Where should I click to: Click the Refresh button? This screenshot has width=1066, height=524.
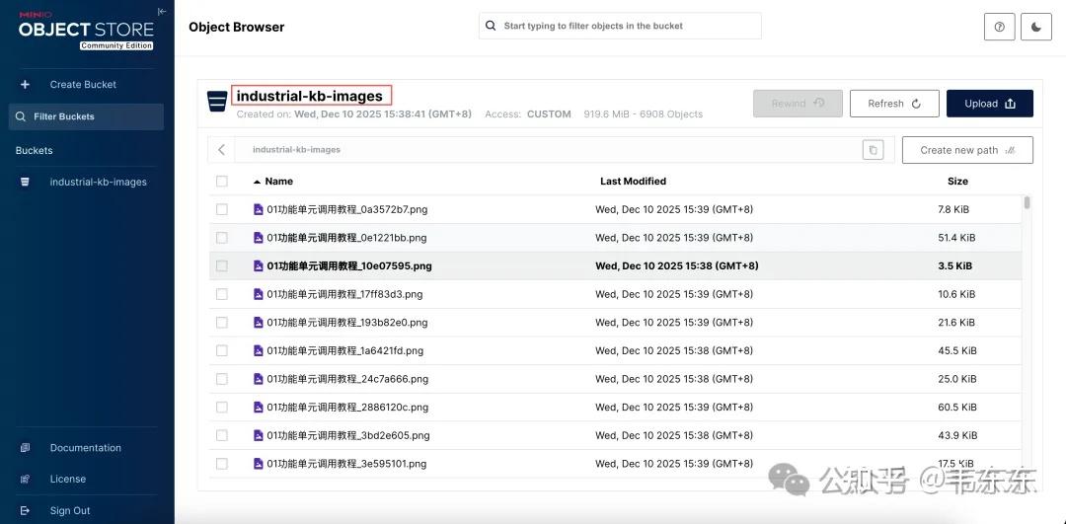pyautogui.click(x=894, y=104)
